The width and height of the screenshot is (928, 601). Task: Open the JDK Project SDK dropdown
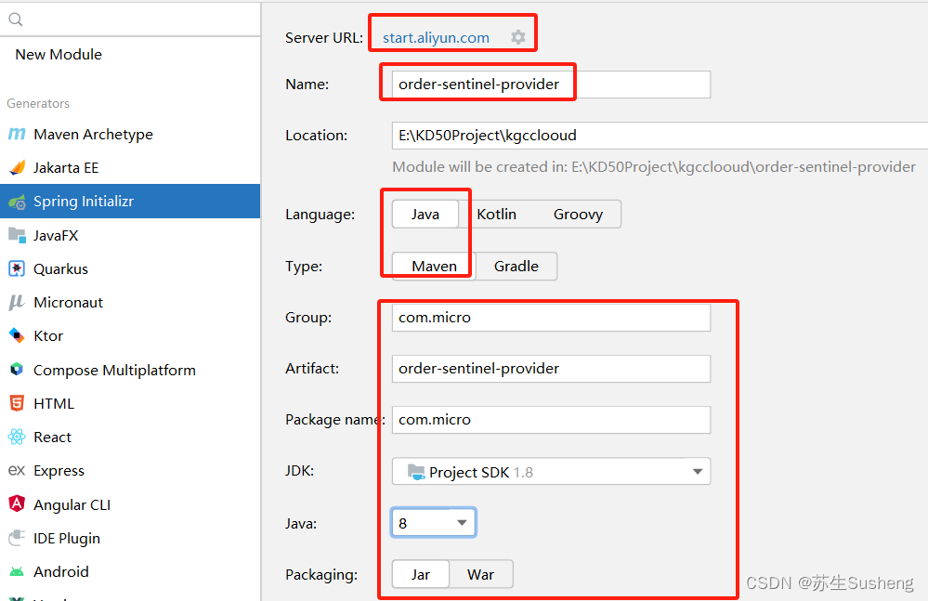tap(551, 472)
